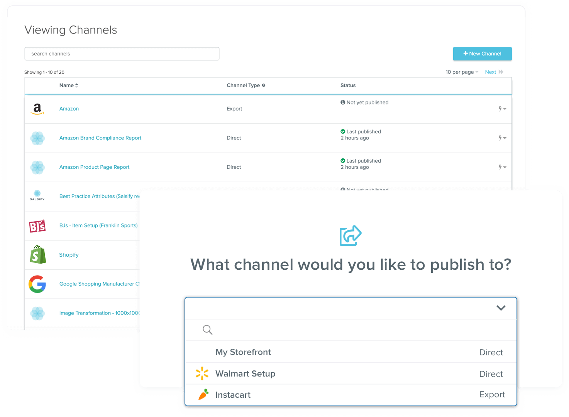This screenshot has height=417, width=569.
Task: Click the Shopify bag icon
Action: click(37, 255)
